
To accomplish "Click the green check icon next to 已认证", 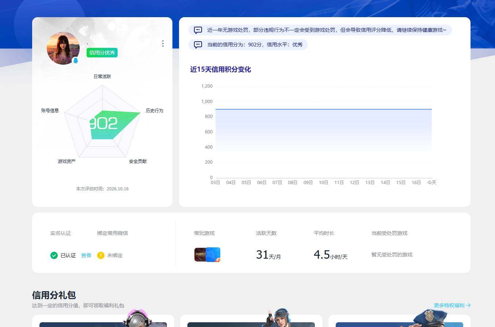I will click(x=54, y=255).
